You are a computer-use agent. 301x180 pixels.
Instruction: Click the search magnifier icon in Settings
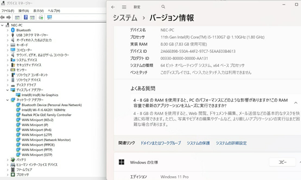[163, 7]
